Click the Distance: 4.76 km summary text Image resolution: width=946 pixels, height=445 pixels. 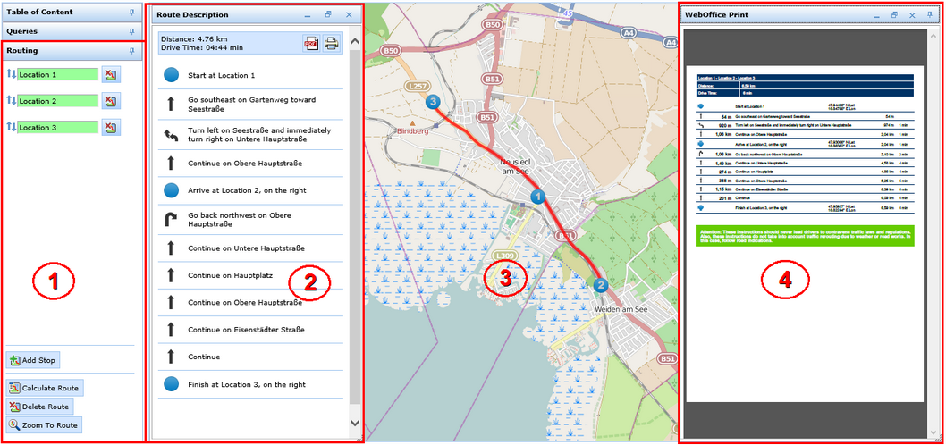pyautogui.click(x=194, y=38)
